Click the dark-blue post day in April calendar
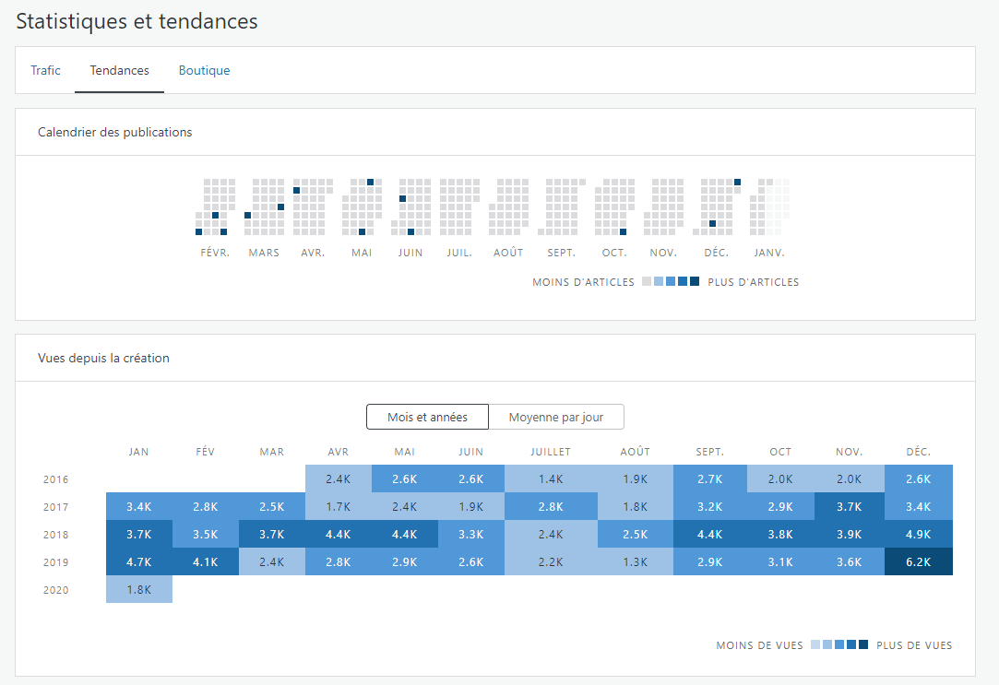Viewport: 999px width, 685px height. pos(296,190)
